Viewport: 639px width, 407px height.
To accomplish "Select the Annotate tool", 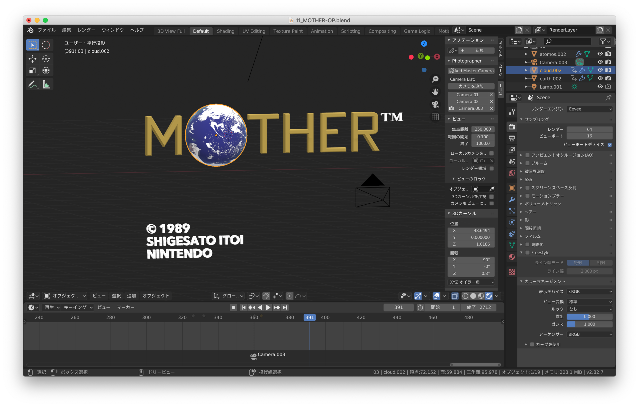I will pyautogui.click(x=32, y=85).
